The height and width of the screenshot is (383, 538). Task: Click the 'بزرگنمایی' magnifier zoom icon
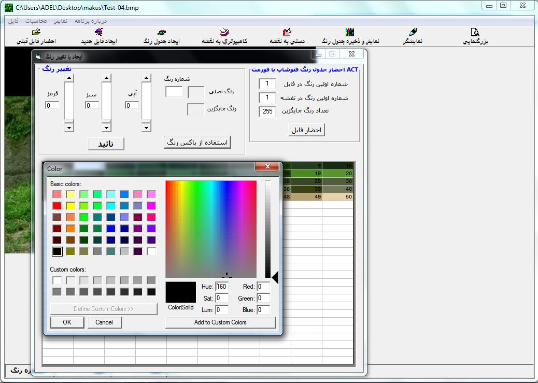coord(475,33)
